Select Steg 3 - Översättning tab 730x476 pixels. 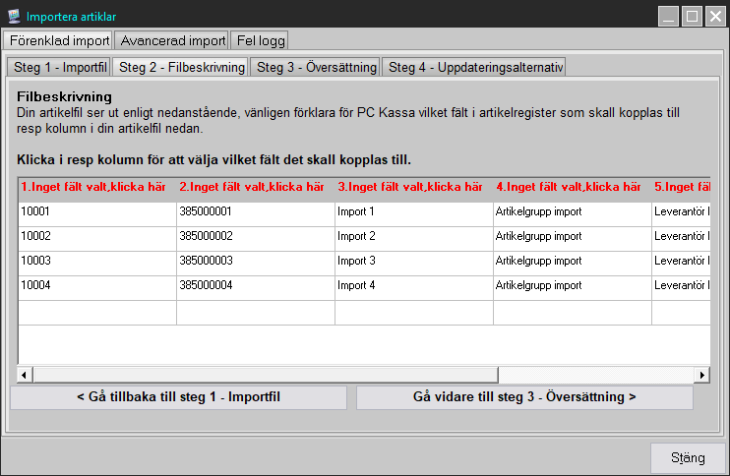[315, 67]
